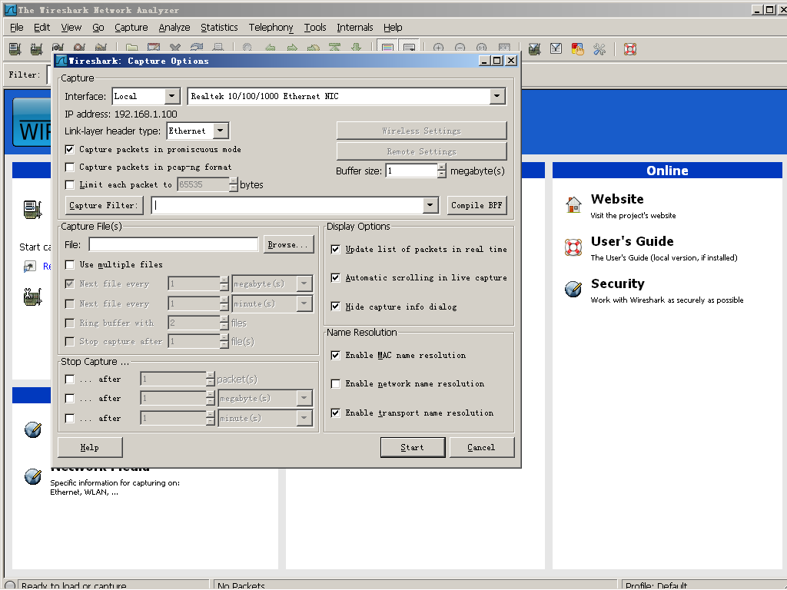
Task: Open the Analyze menu
Action: (x=174, y=28)
